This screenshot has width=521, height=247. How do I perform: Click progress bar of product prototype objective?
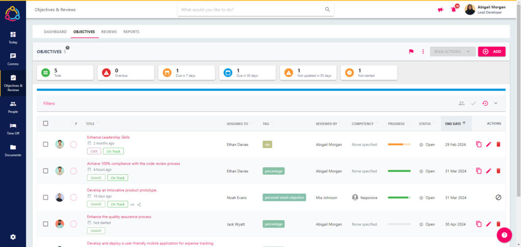click(399, 198)
